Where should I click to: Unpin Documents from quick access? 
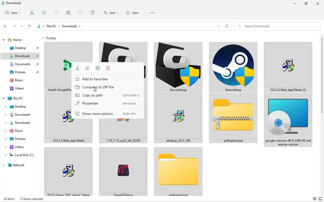[x=37, y=64]
